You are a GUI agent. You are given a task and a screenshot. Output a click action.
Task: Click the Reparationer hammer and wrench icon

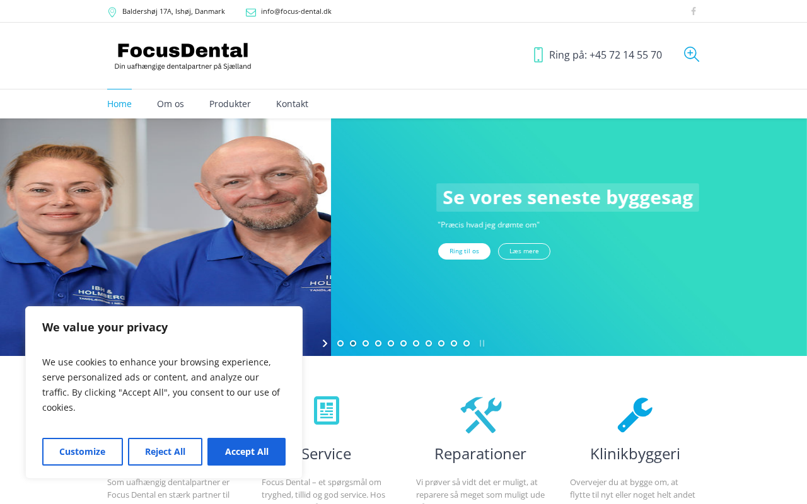[x=481, y=415]
